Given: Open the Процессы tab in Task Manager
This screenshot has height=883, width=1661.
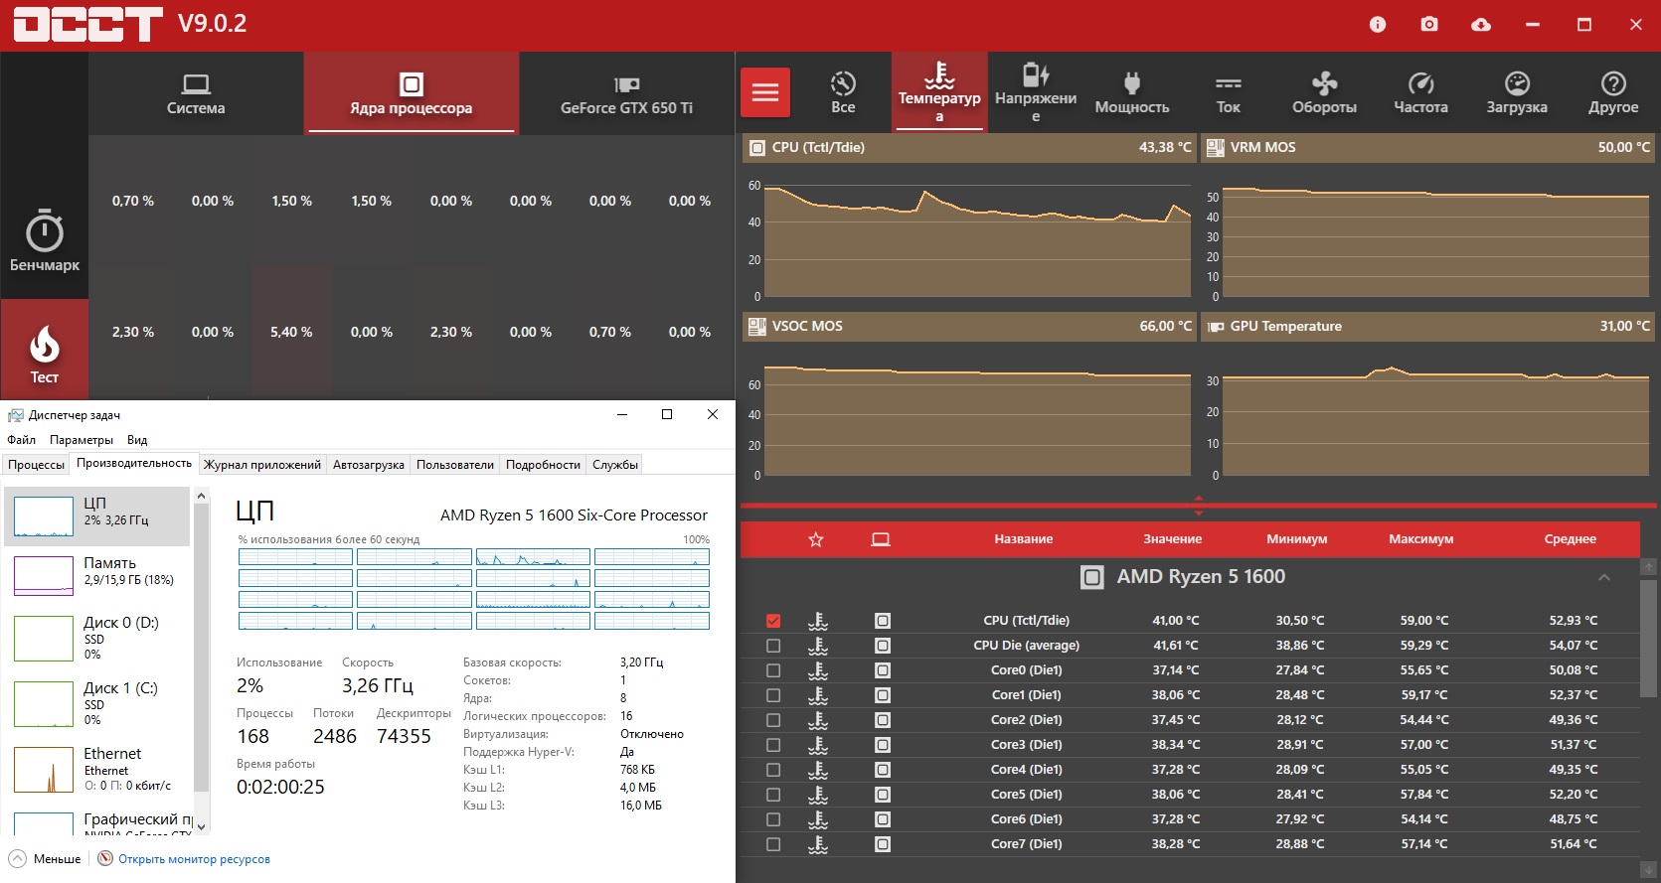Looking at the screenshot, I should [x=37, y=465].
